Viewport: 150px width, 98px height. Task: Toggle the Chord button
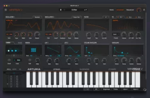[x=9, y=60]
